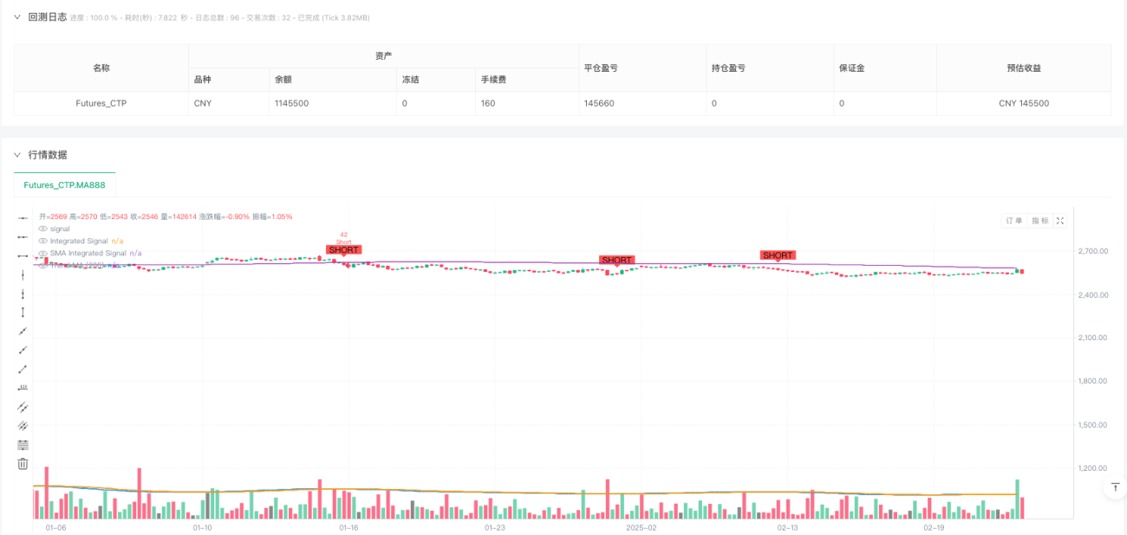Open the 订单 orders panel

coord(1013,221)
